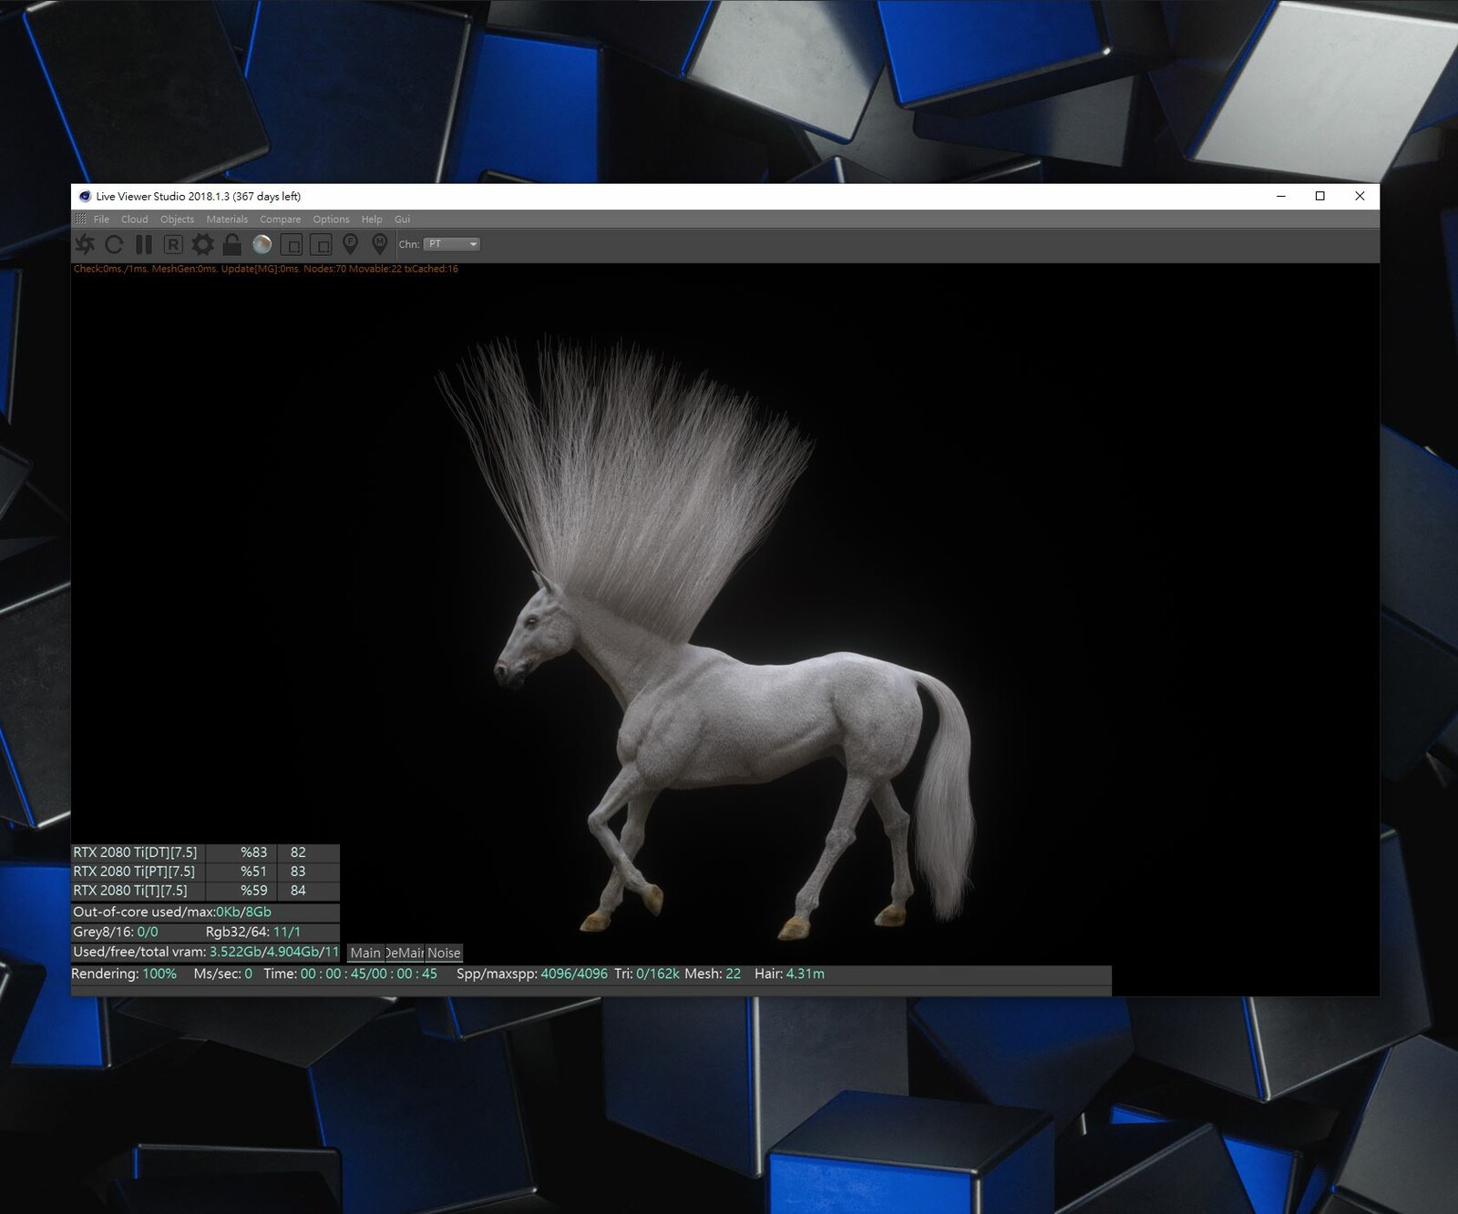This screenshot has height=1214, width=1458.
Task: Click the 'Ms/sec: 0' status text
Action: (223, 974)
